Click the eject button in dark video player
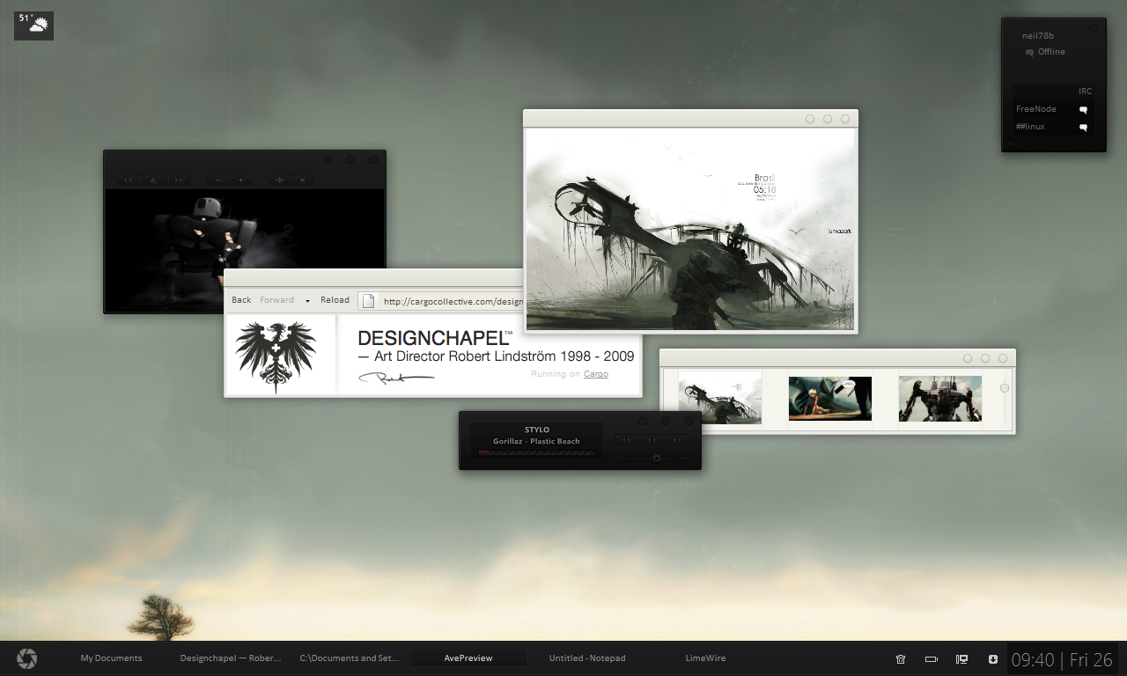This screenshot has height=676, width=1127. (153, 180)
